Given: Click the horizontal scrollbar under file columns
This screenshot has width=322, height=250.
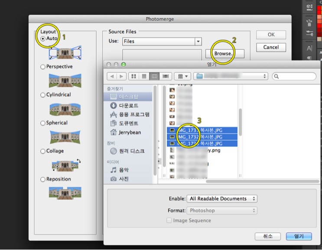Looking at the screenshot, I should pyautogui.click(x=262, y=182).
